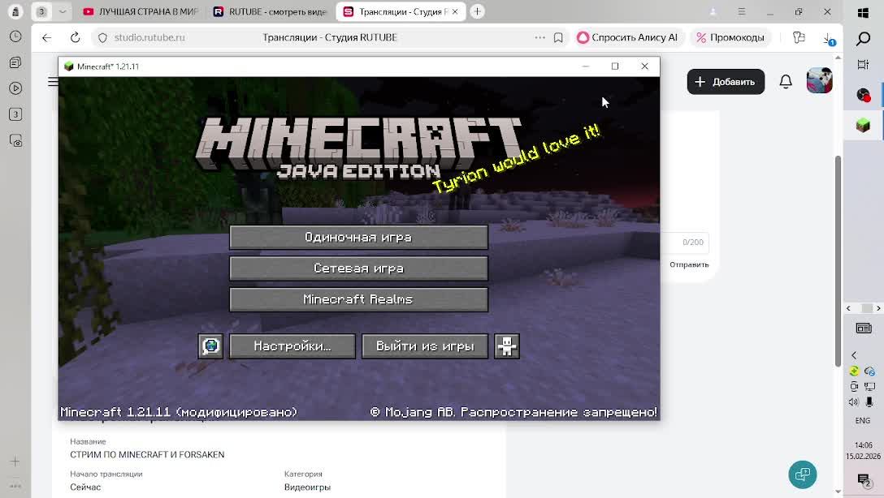Open the collections icon in browser sidebar
The image size is (884, 498).
(15, 62)
